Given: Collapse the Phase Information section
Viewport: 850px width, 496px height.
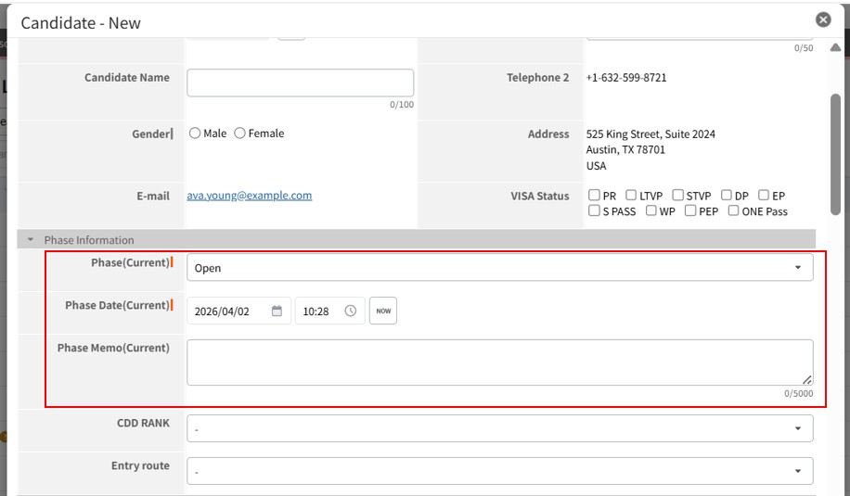Looking at the screenshot, I should tap(31, 240).
